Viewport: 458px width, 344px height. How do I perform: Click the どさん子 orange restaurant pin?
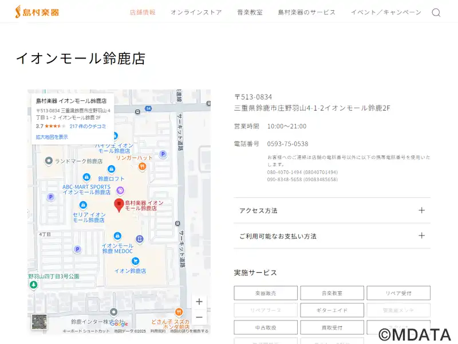[x=179, y=312]
